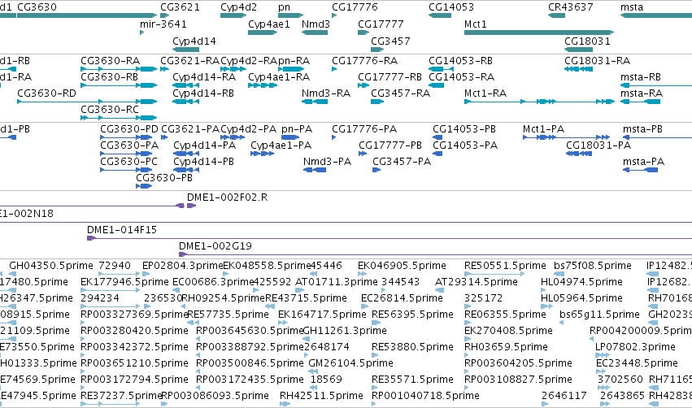Click the CG14053-RB transcript label
This screenshot has height=408, width=692.
tap(460, 60)
